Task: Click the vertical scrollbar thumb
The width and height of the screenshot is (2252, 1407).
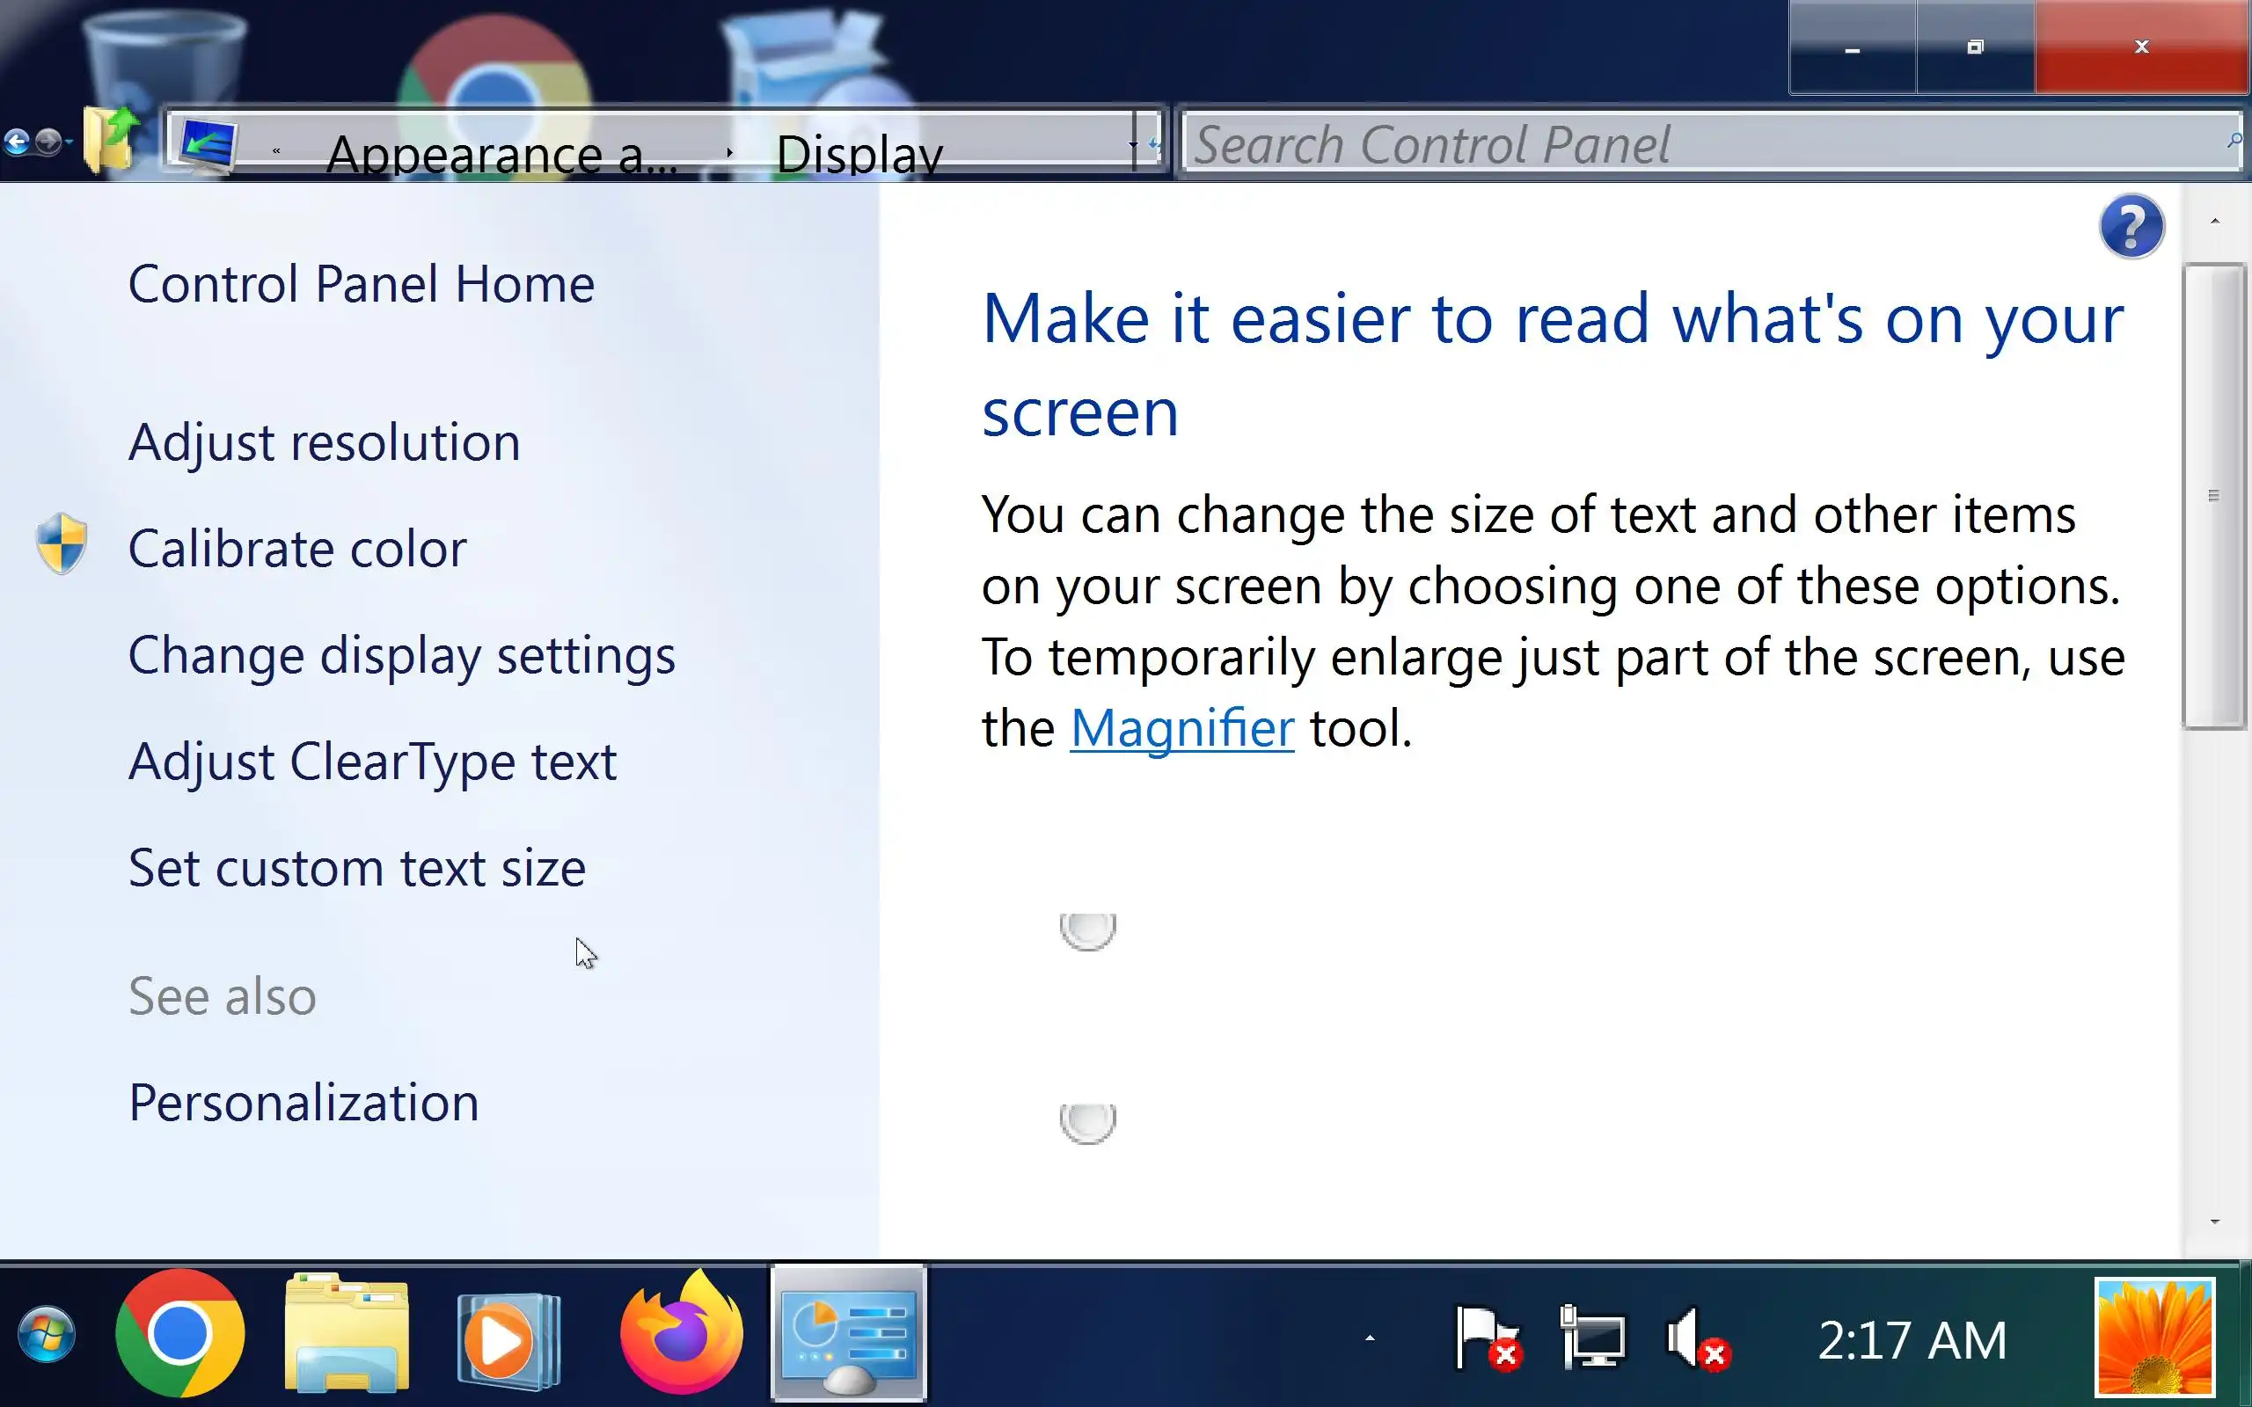Action: pos(2213,495)
